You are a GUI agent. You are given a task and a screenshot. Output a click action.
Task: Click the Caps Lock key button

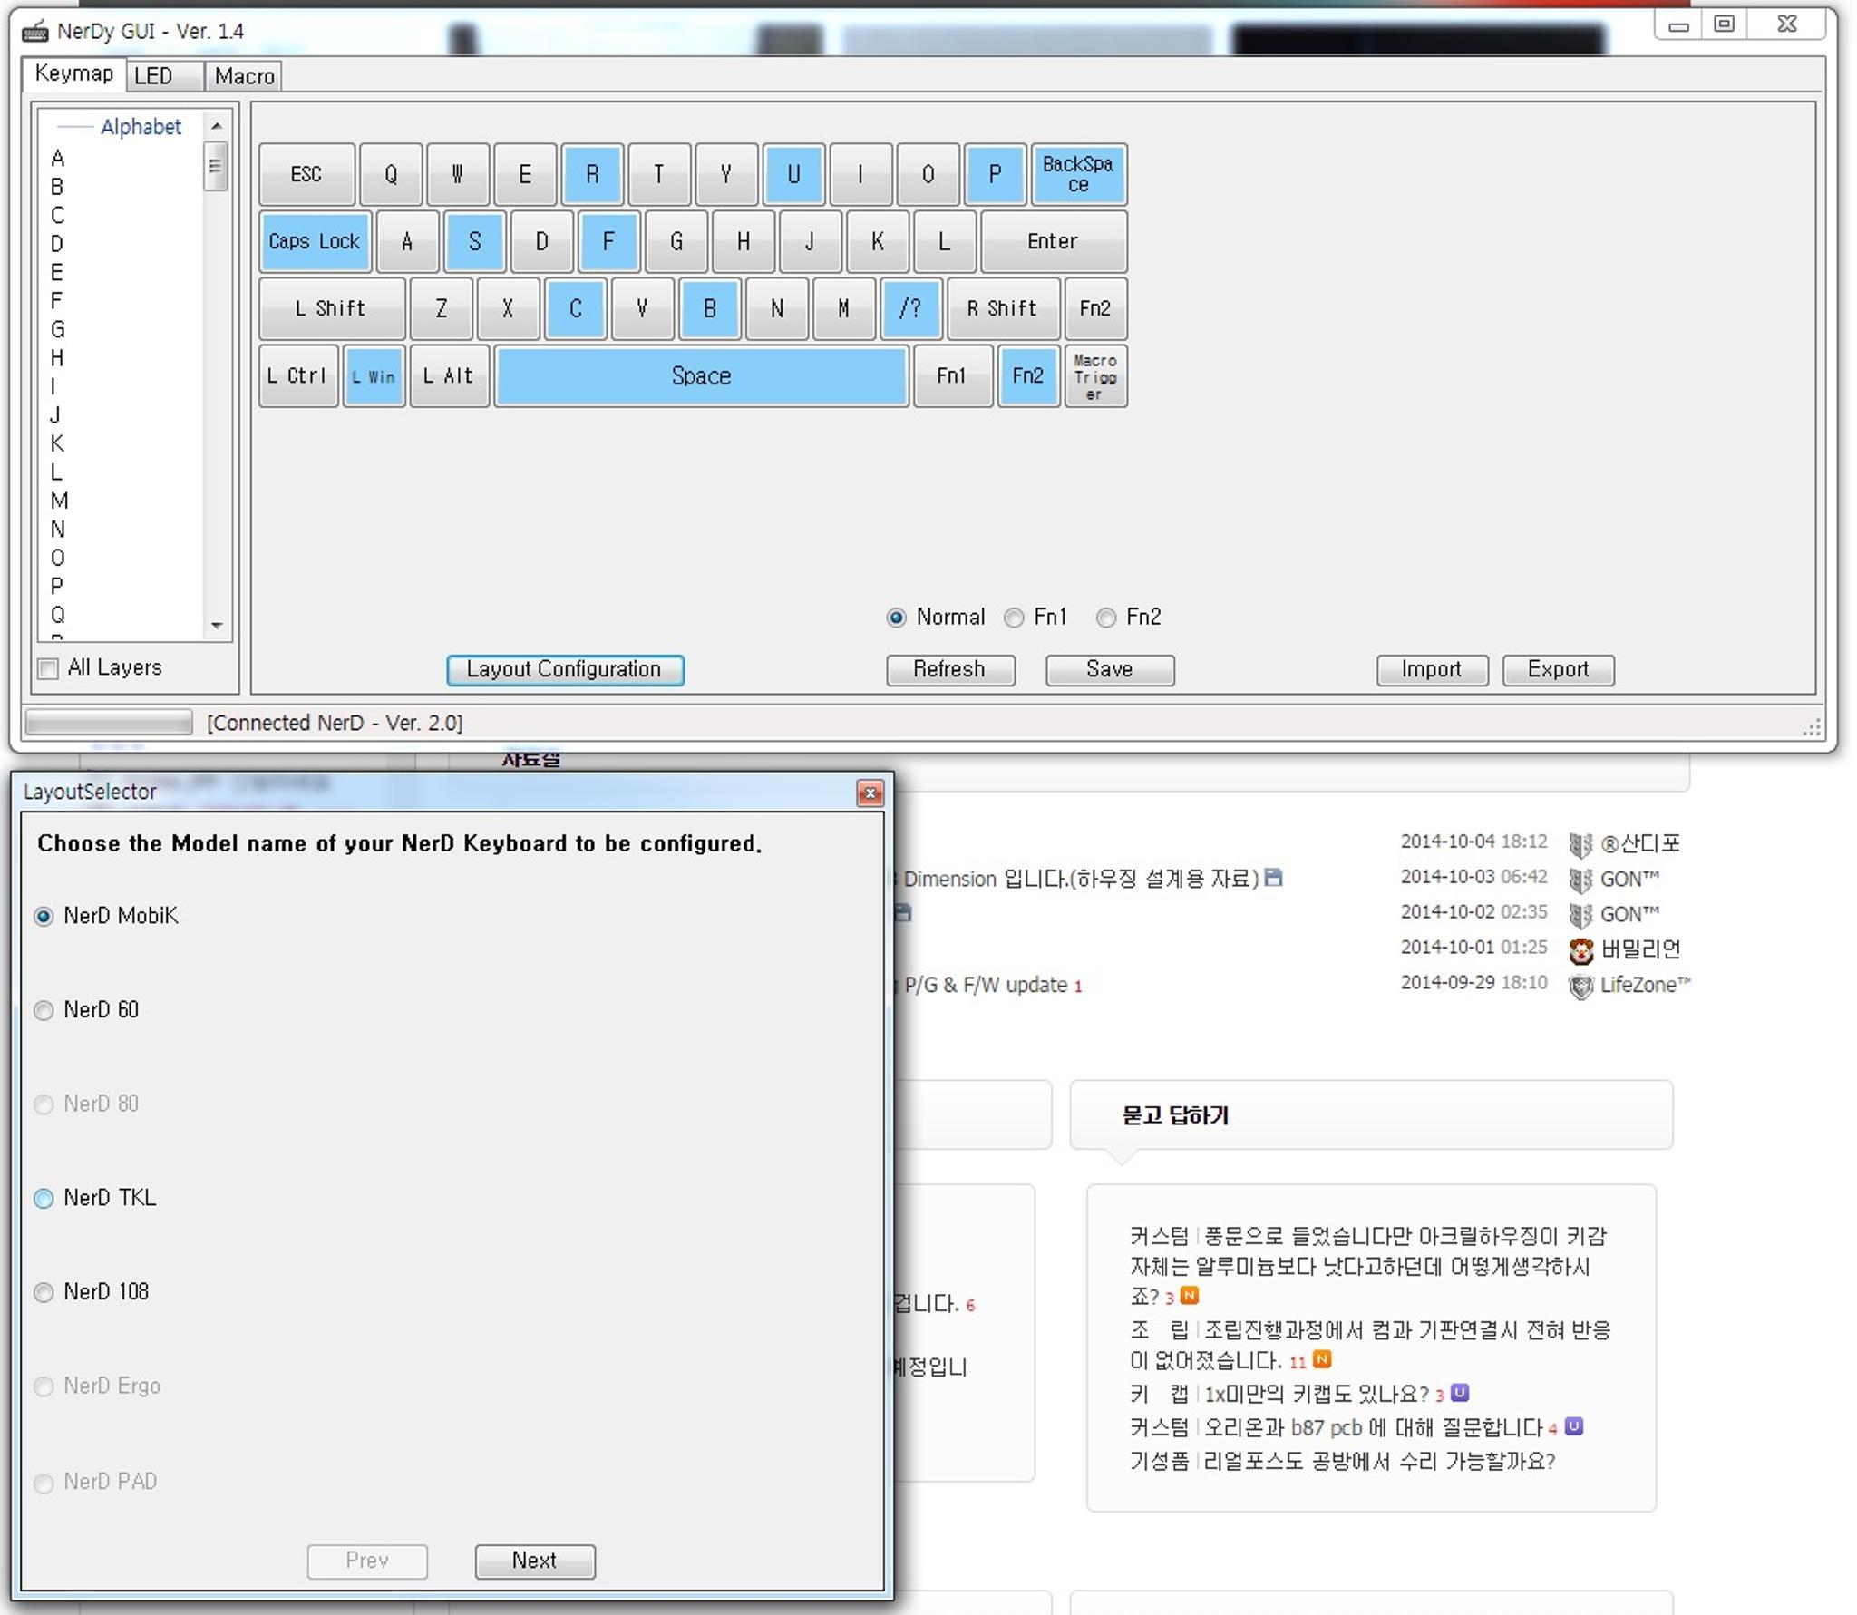(x=315, y=242)
